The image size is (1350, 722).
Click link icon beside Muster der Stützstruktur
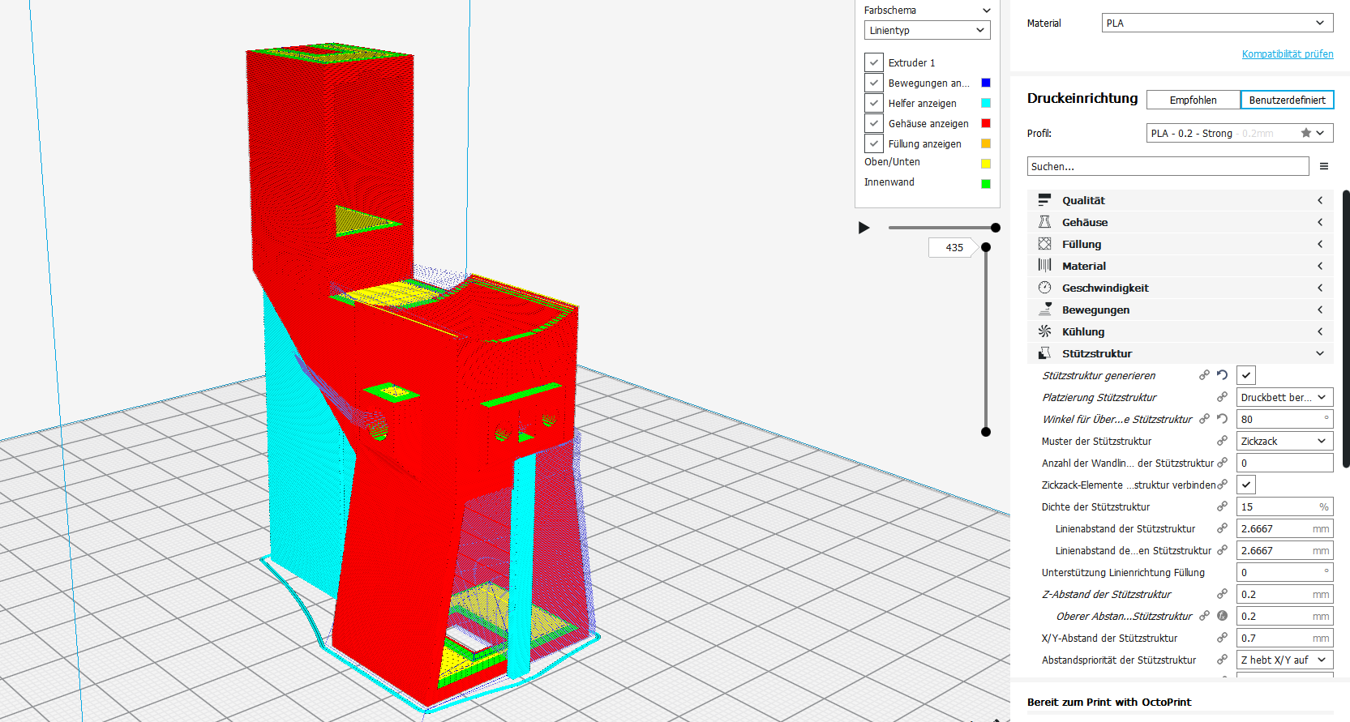1222,441
